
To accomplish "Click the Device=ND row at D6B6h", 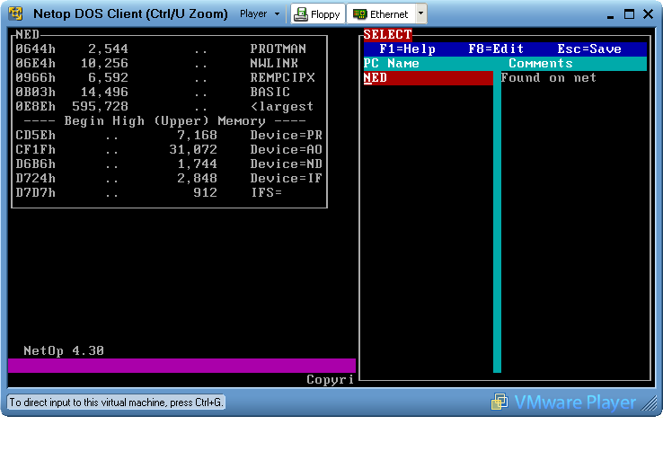I will click(169, 164).
